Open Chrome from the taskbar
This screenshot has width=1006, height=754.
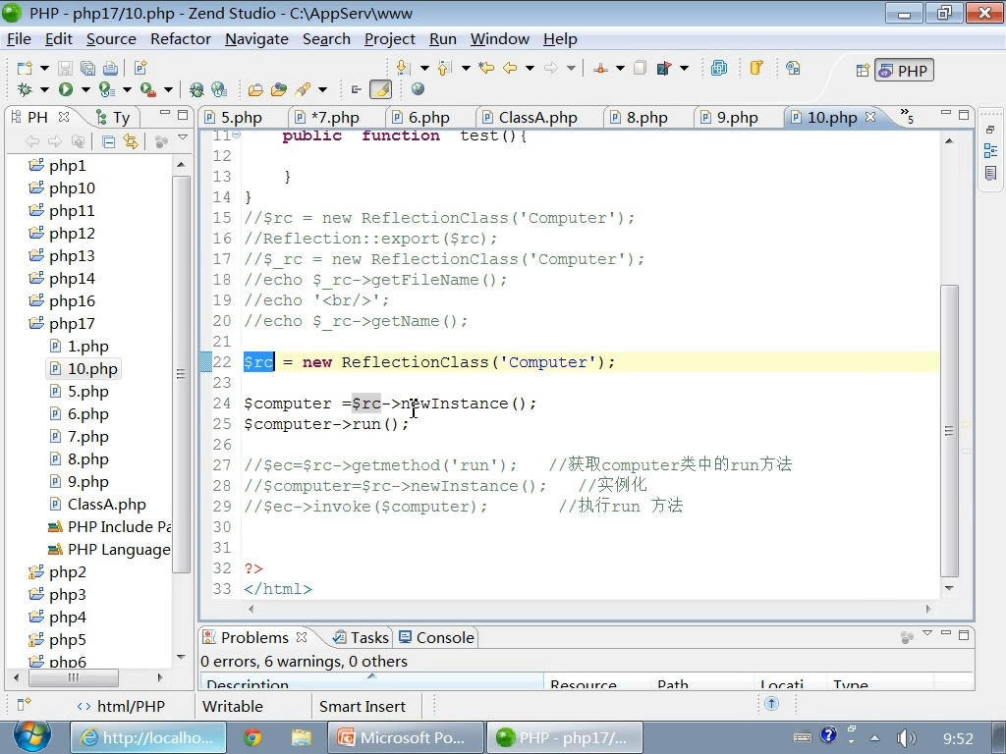coord(252,738)
